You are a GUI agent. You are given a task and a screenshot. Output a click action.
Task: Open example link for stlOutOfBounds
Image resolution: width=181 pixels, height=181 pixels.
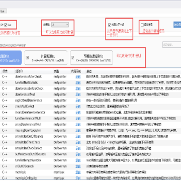click(x=78, y=166)
